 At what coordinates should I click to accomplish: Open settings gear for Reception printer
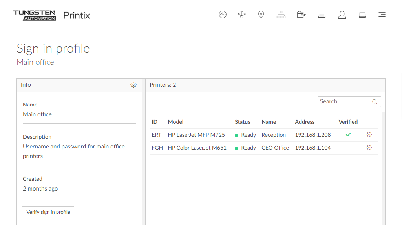[x=369, y=135]
